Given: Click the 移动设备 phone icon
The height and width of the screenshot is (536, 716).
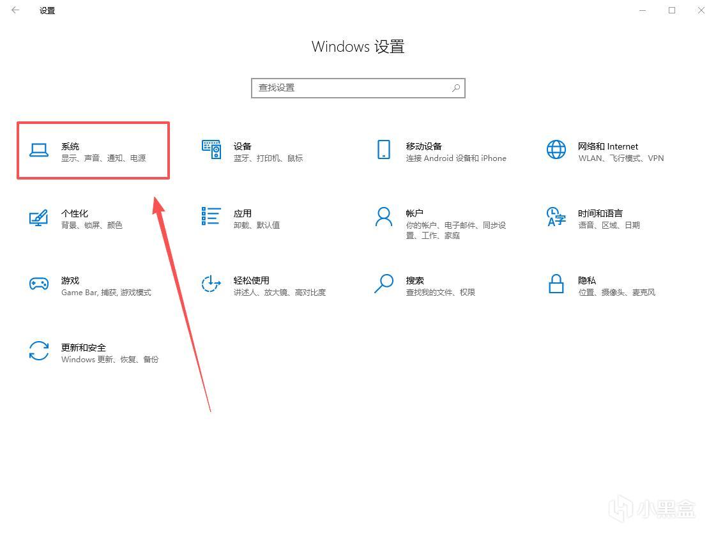Looking at the screenshot, I should click(384, 149).
